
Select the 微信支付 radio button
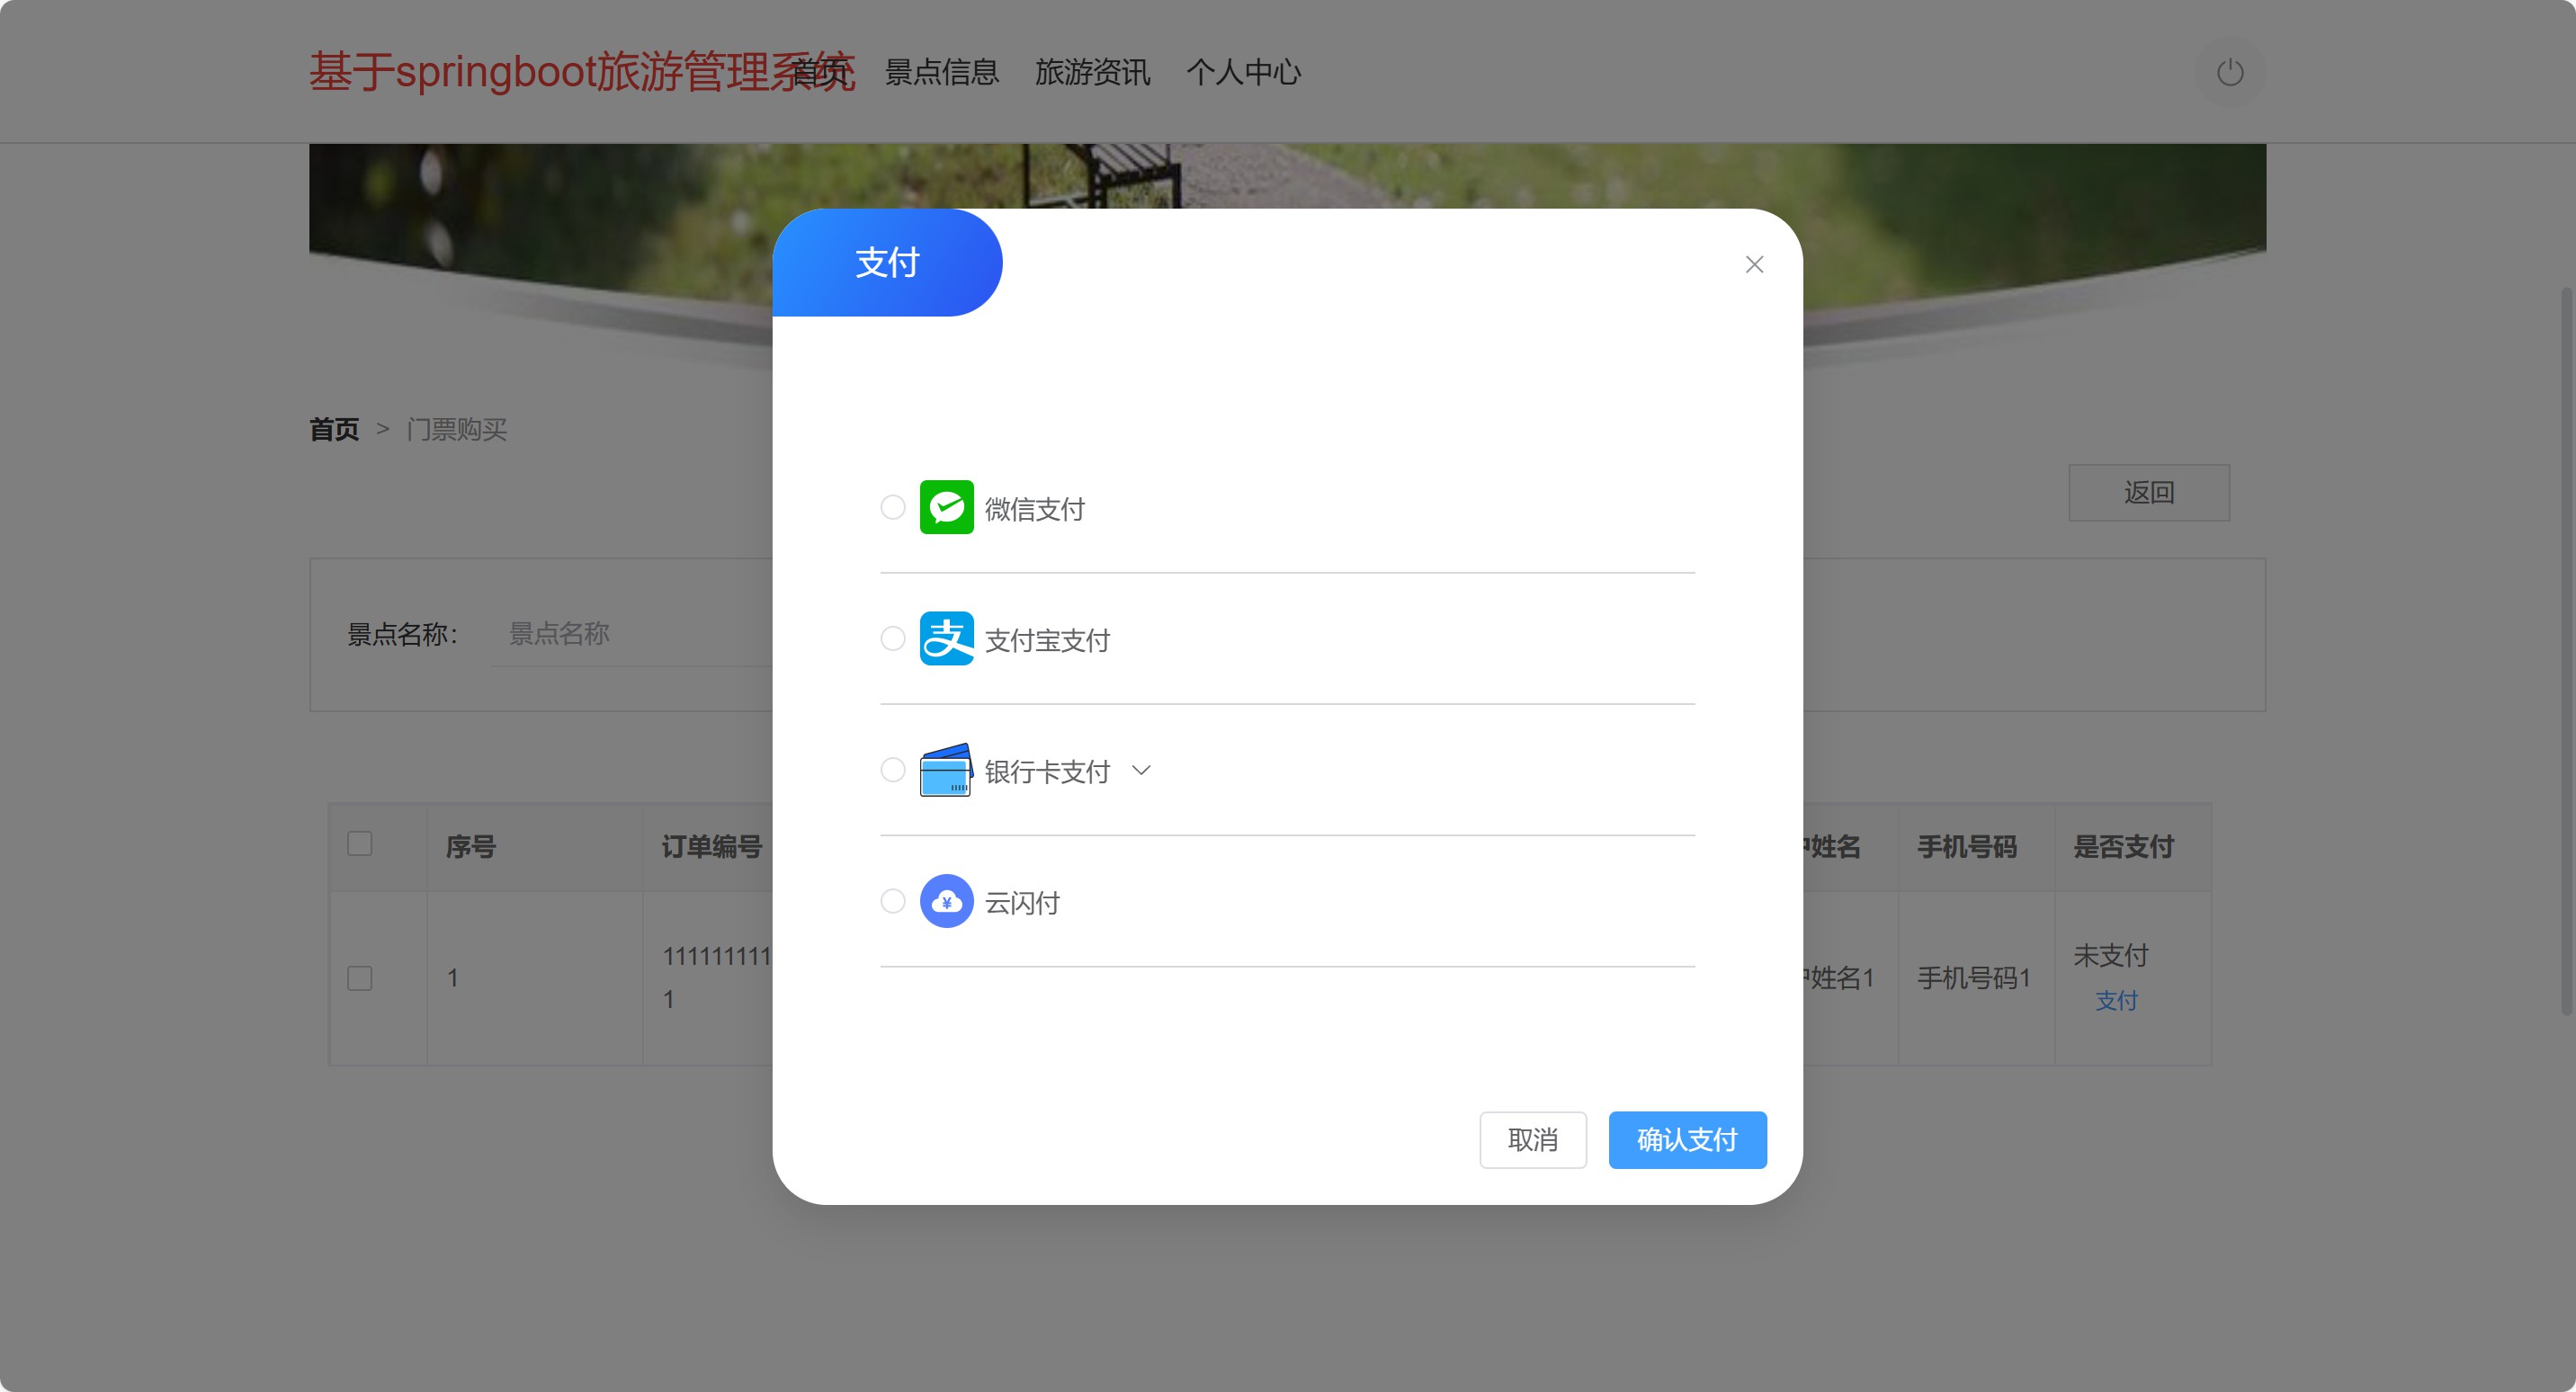pos(893,508)
